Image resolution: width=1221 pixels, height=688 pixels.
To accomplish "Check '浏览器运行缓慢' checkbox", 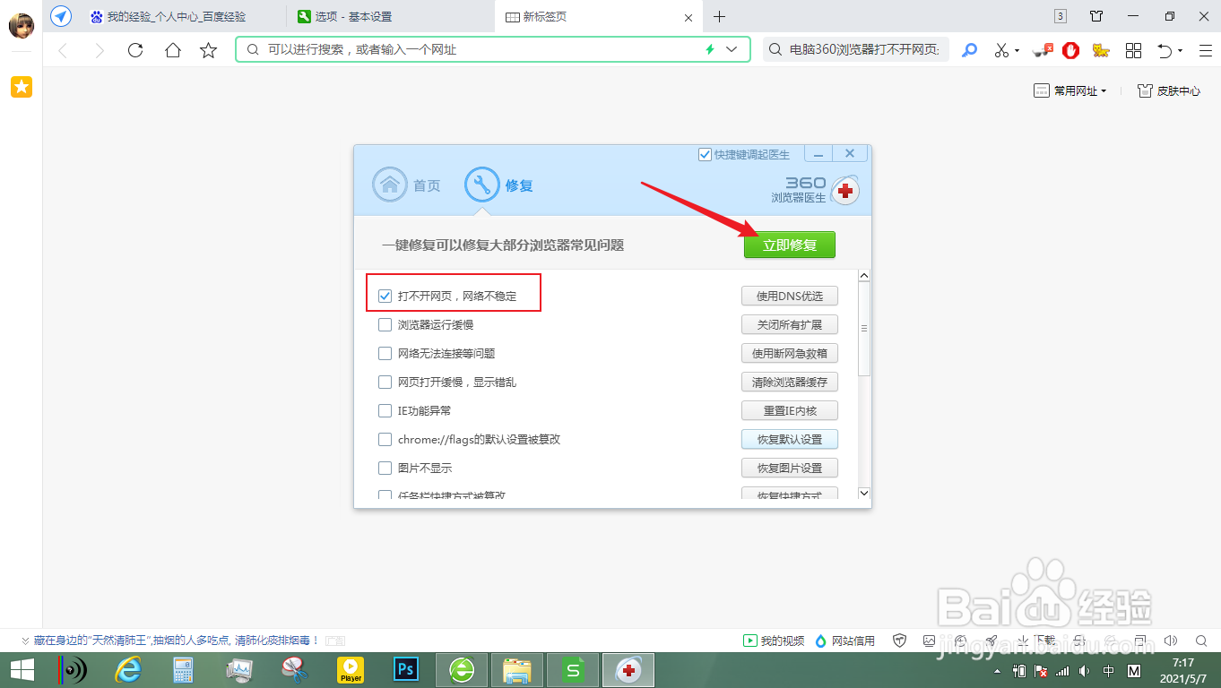I will [385, 324].
